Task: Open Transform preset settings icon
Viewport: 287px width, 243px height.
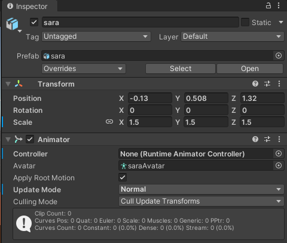Action: (x=267, y=84)
